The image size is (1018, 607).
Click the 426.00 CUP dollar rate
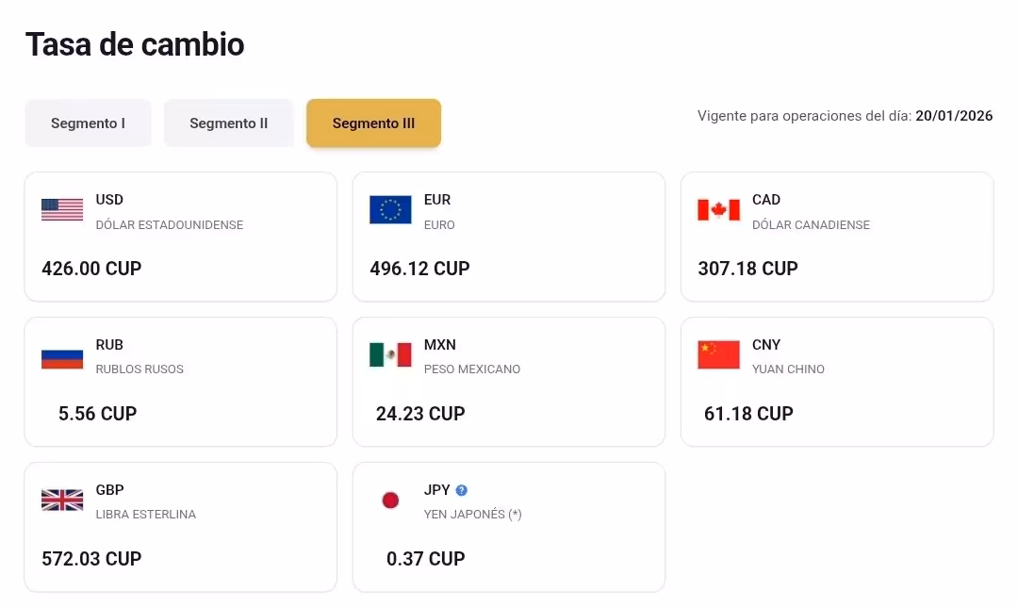[x=91, y=269]
